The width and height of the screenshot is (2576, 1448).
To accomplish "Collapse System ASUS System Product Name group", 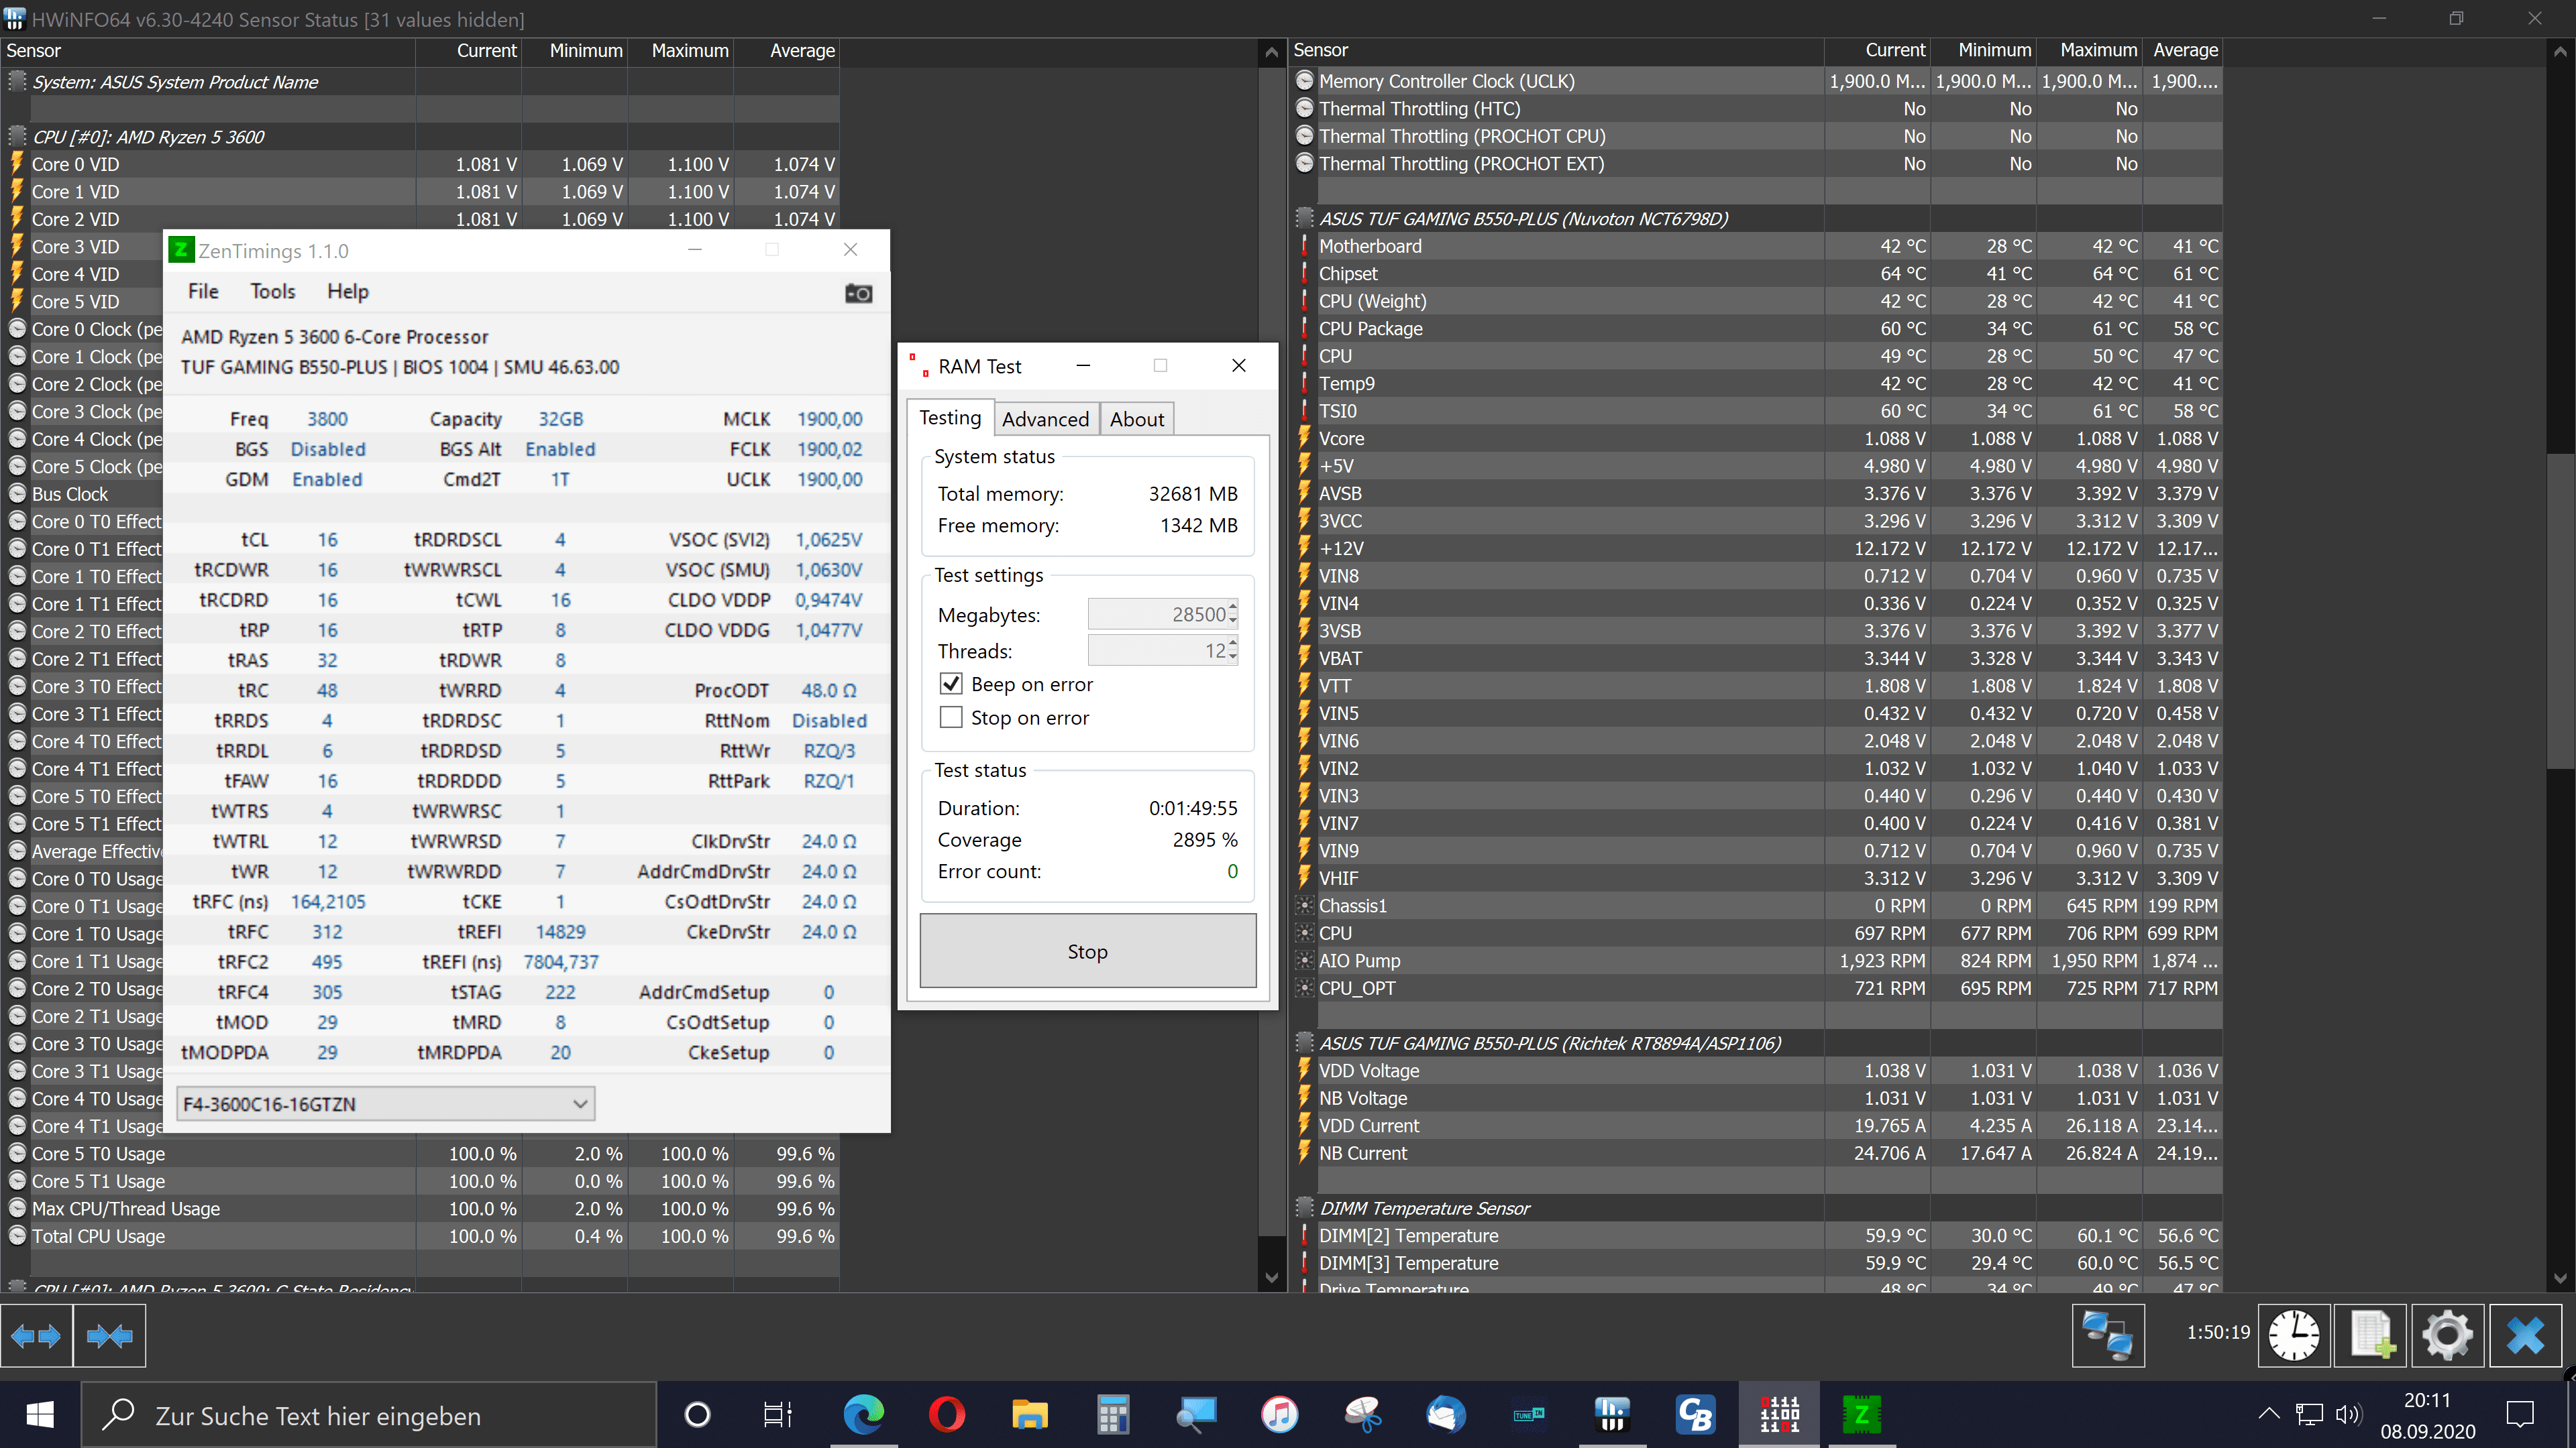I will coord(17,81).
